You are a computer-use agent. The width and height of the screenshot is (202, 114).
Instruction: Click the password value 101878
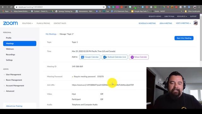pos(100,77)
